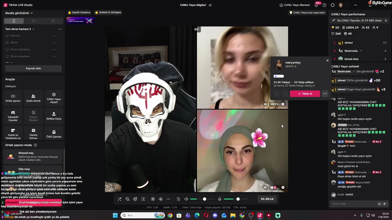Select the third scene layout tab
392x220 pixels.
(53, 21)
